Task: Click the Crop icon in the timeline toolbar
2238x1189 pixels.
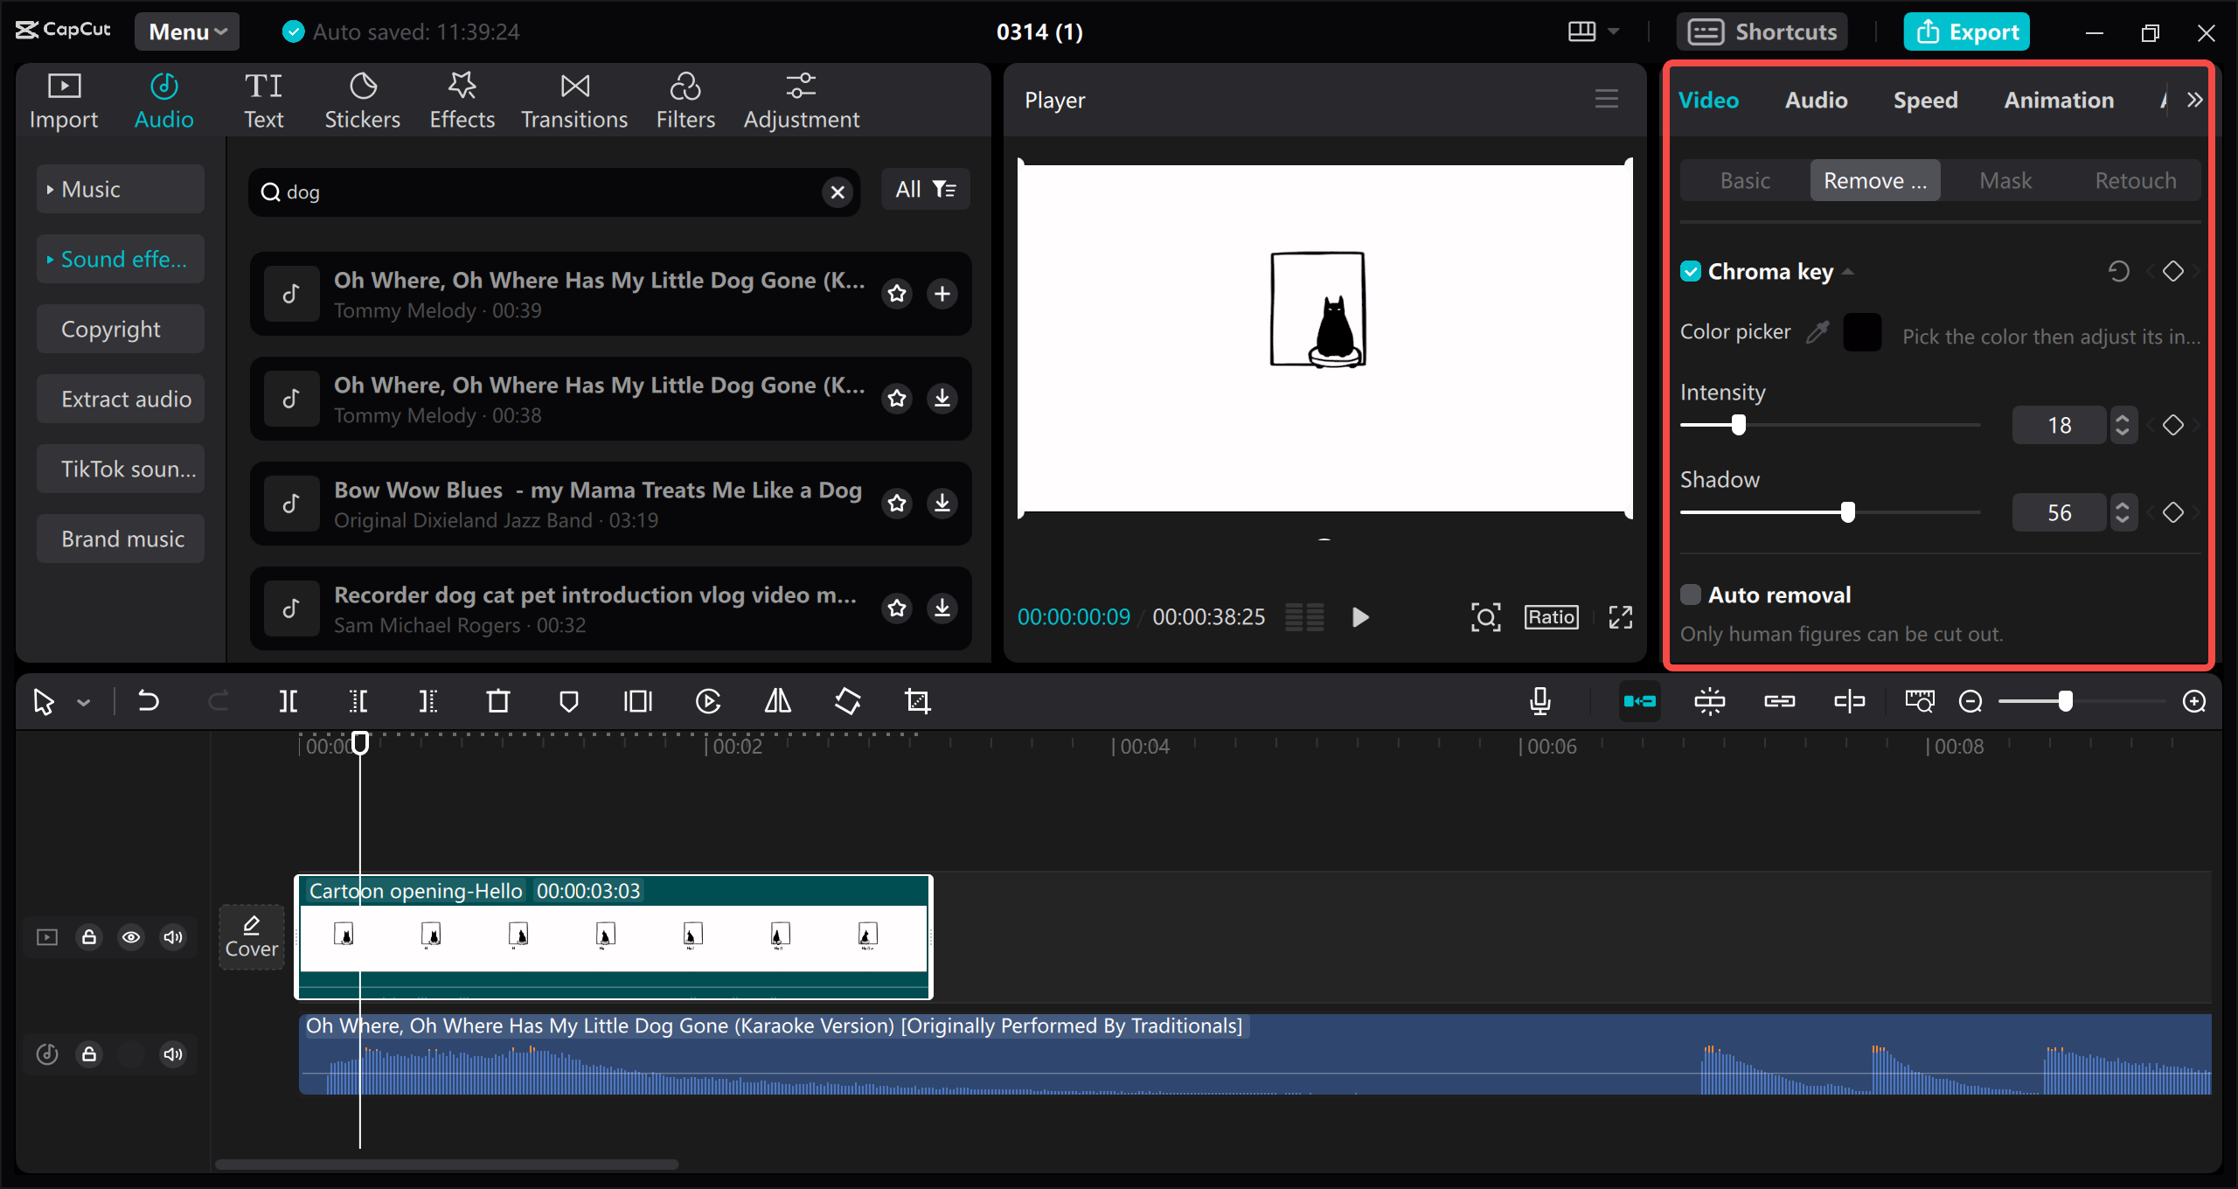Action: click(917, 700)
